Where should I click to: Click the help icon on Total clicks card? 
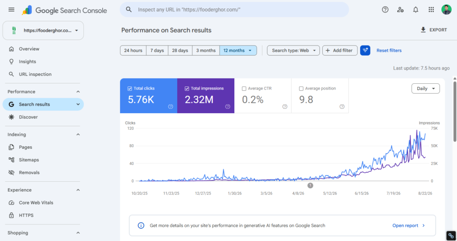click(x=170, y=107)
